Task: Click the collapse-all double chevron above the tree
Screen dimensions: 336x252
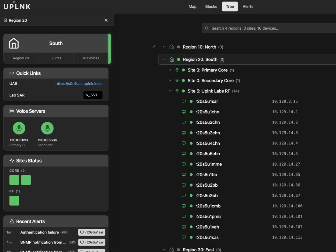Action: tap(154, 46)
